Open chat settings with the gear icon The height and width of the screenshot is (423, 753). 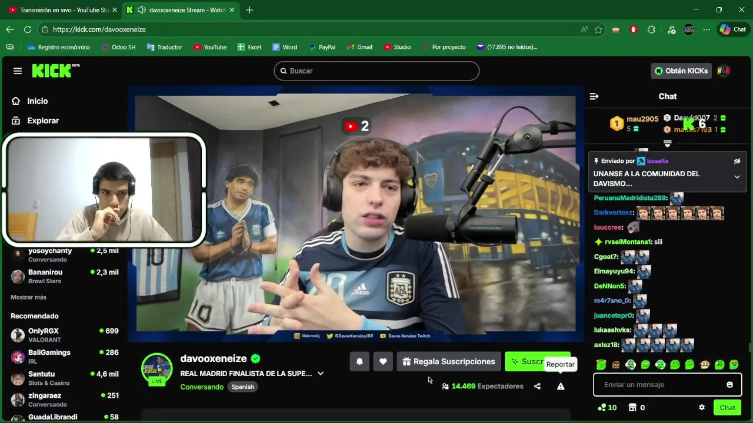pos(702,407)
